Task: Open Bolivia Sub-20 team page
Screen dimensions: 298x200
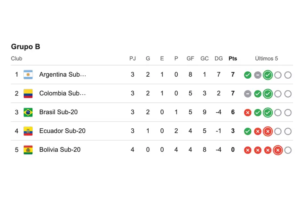Action: (60, 150)
